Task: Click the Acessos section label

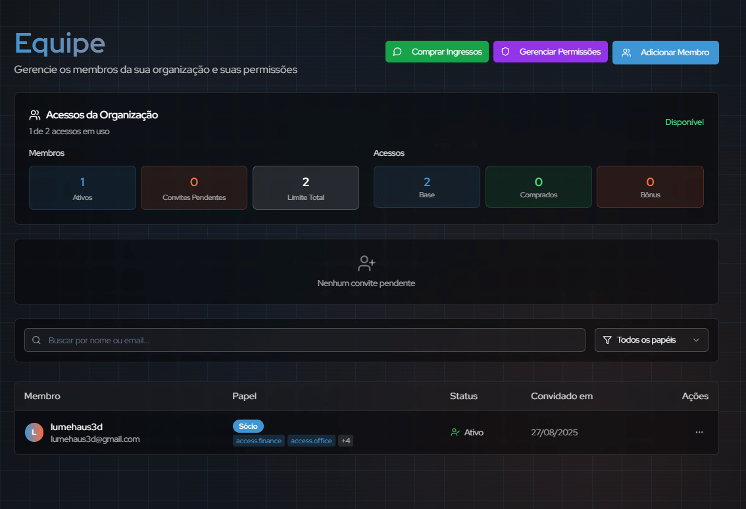Action: click(389, 153)
